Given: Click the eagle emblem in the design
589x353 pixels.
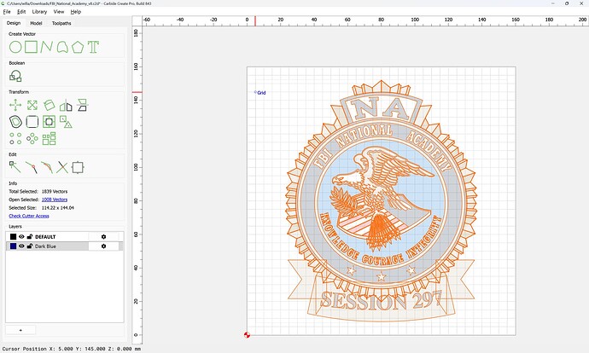Looking at the screenshot, I should coord(382,197).
